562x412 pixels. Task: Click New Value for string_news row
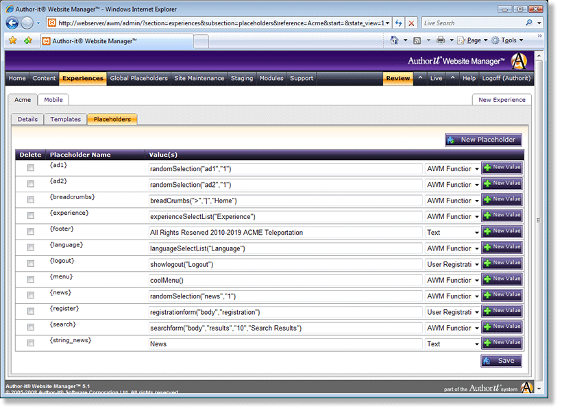(x=502, y=343)
